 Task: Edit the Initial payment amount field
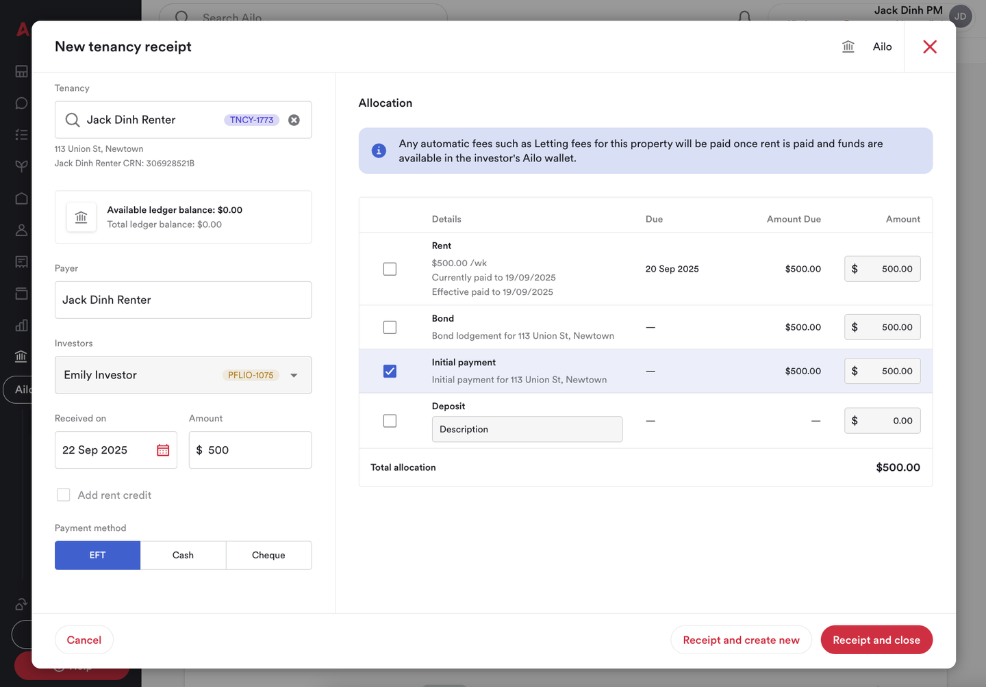click(882, 371)
